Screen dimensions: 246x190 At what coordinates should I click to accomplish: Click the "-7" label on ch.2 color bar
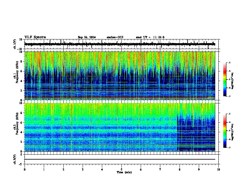(x=229, y=147)
